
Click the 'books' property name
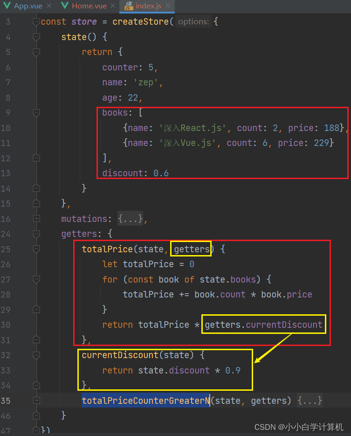point(115,113)
